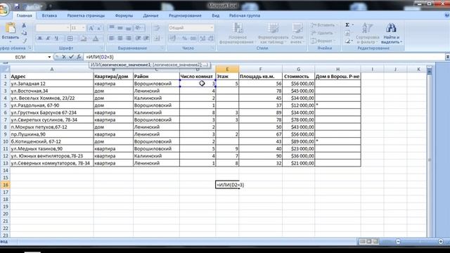This screenshot has height=253, width=450.
Task: Click the Increase Indent icon
Action: [146, 38]
